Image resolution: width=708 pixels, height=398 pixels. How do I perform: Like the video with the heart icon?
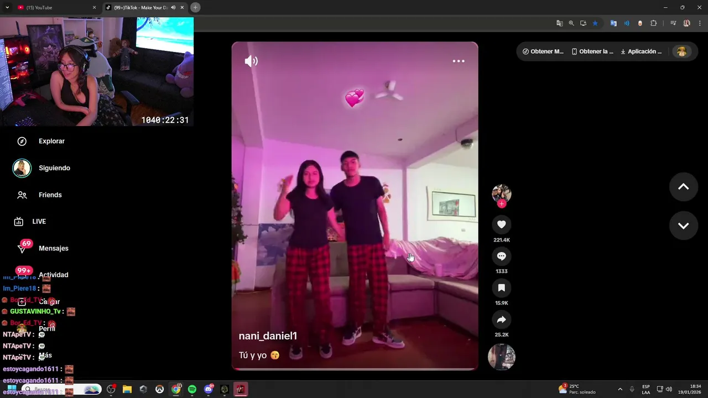(502, 224)
